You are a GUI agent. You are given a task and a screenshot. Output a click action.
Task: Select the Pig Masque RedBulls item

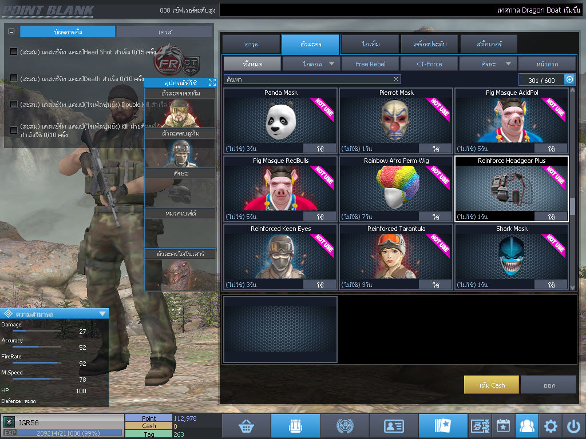280,189
